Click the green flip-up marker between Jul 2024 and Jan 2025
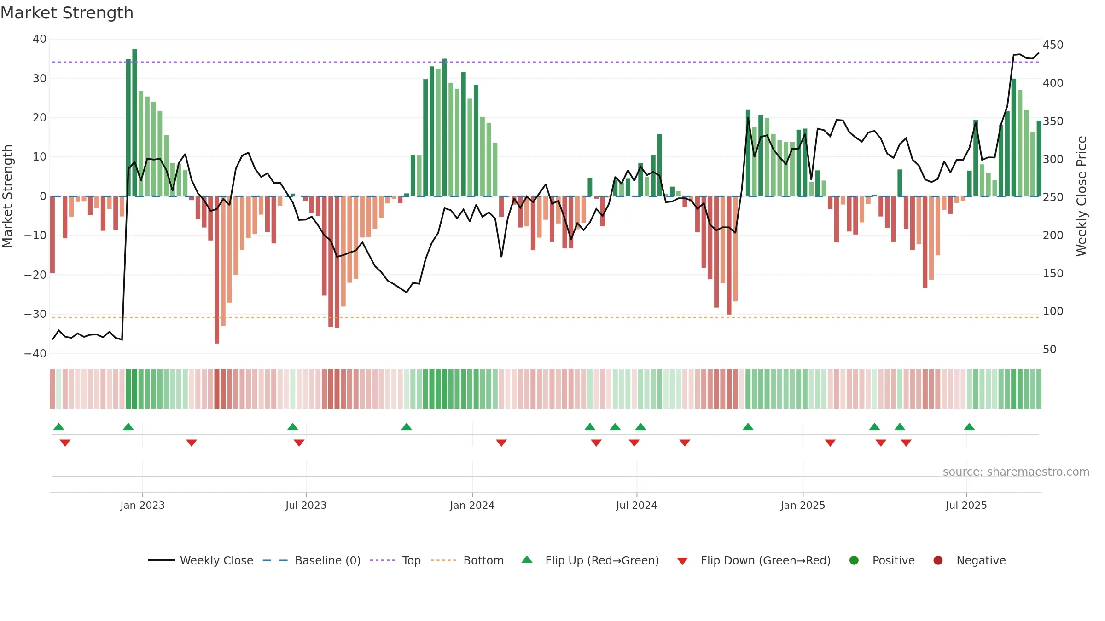 (748, 426)
